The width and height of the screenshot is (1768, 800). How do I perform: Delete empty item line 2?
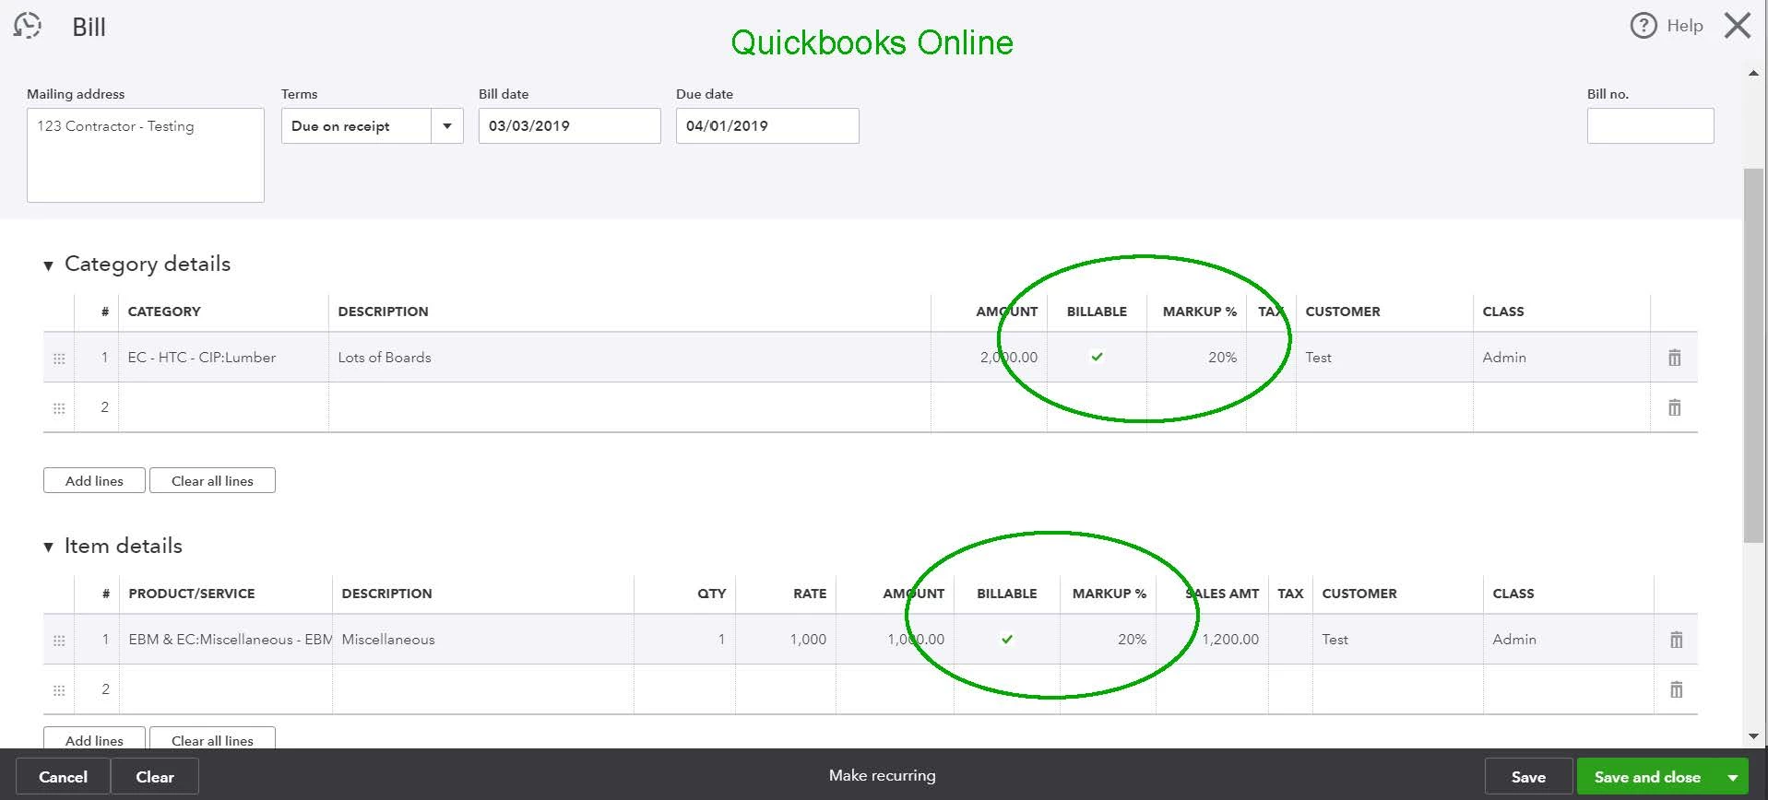pyautogui.click(x=1677, y=689)
